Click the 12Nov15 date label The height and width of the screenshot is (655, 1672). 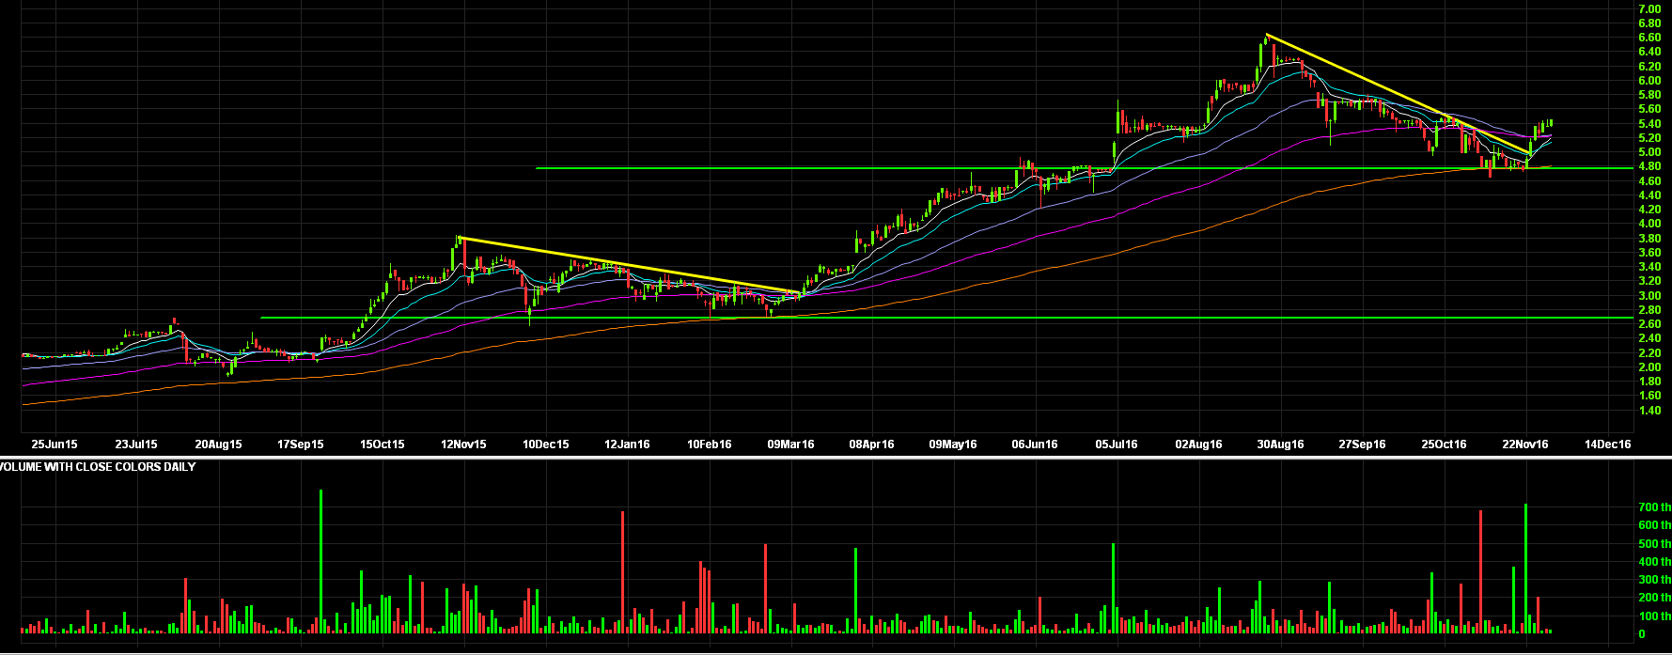pos(463,444)
